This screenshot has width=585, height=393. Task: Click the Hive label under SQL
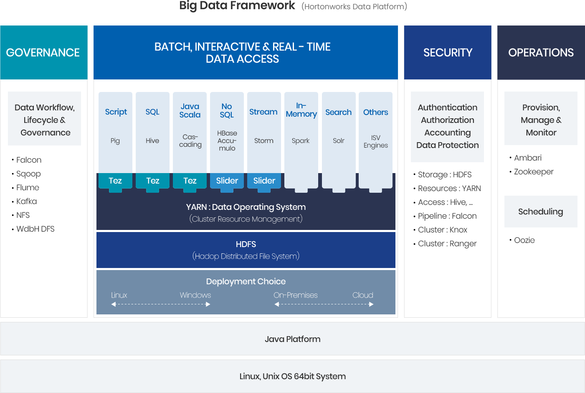pos(152,141)
